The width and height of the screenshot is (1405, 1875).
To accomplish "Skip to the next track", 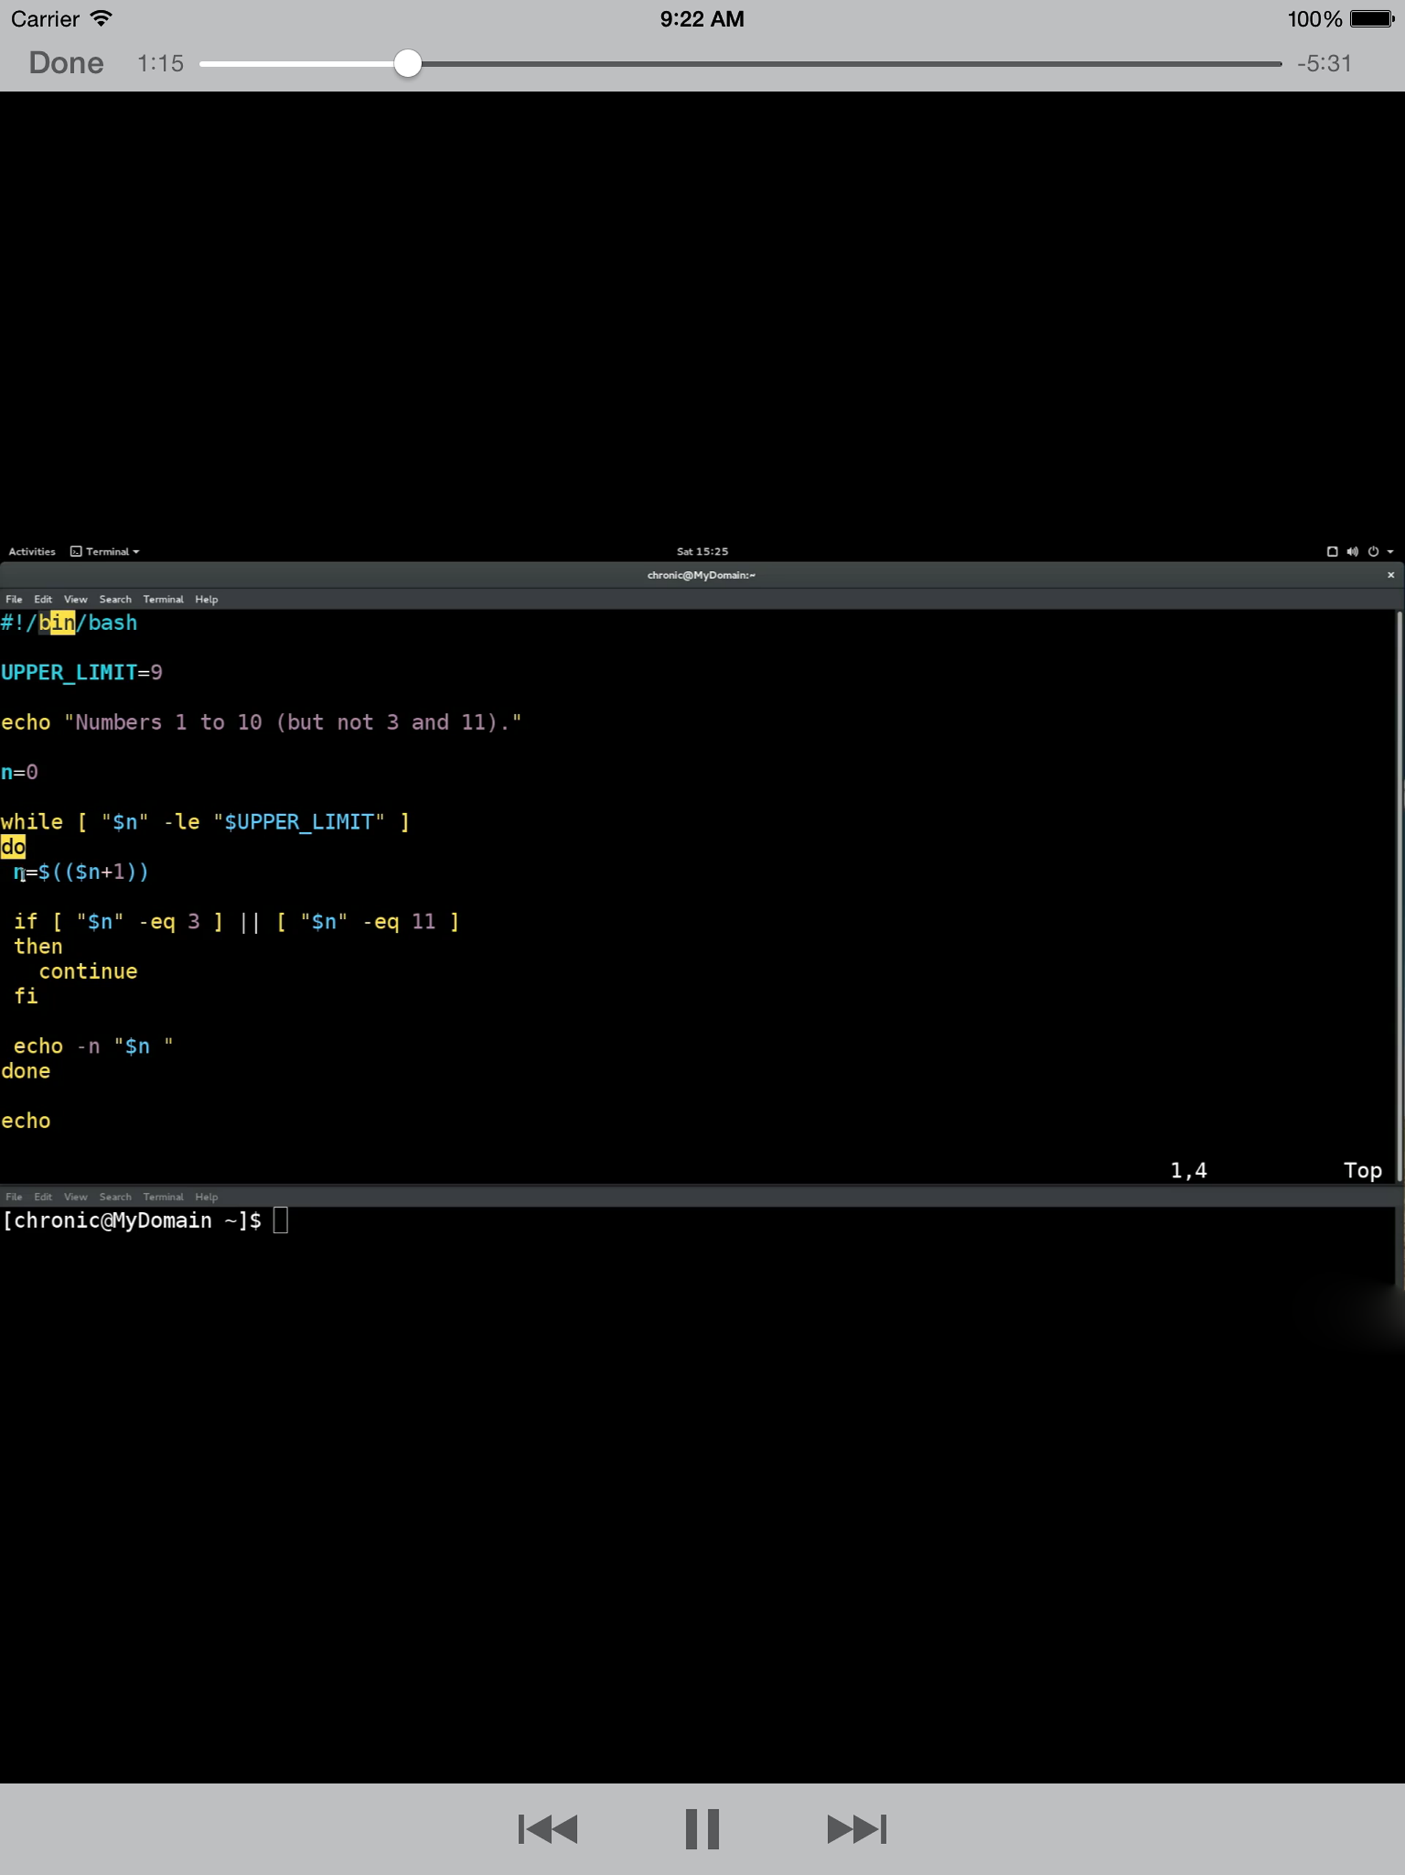I will pos(856,1828).
